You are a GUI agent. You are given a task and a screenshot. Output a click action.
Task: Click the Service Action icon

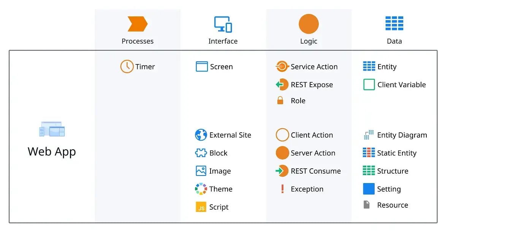coord(282,67)
